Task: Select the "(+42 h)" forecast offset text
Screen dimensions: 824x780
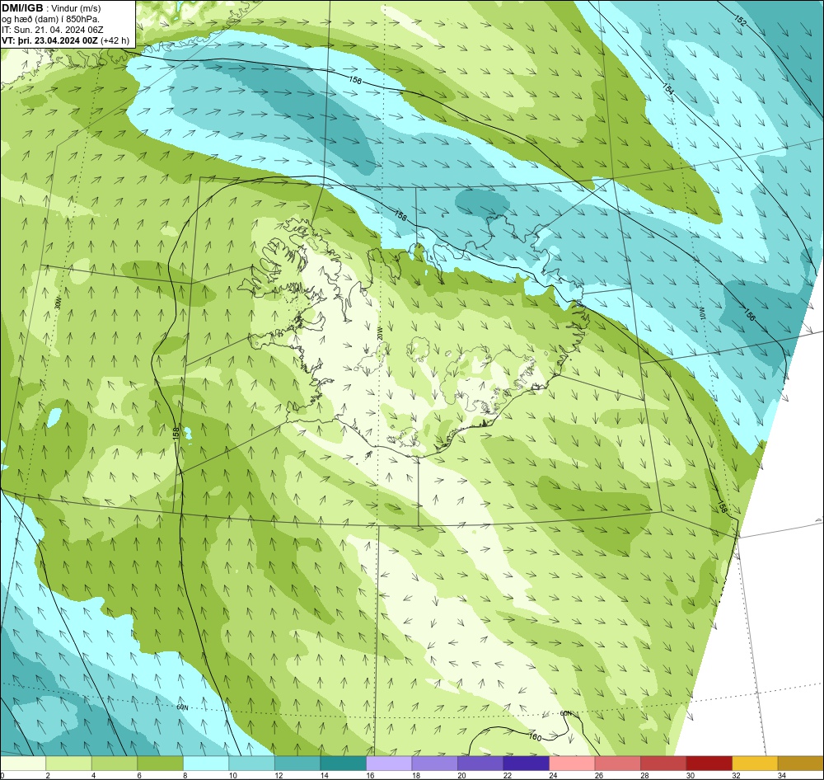Action: (x=115, y=40)
